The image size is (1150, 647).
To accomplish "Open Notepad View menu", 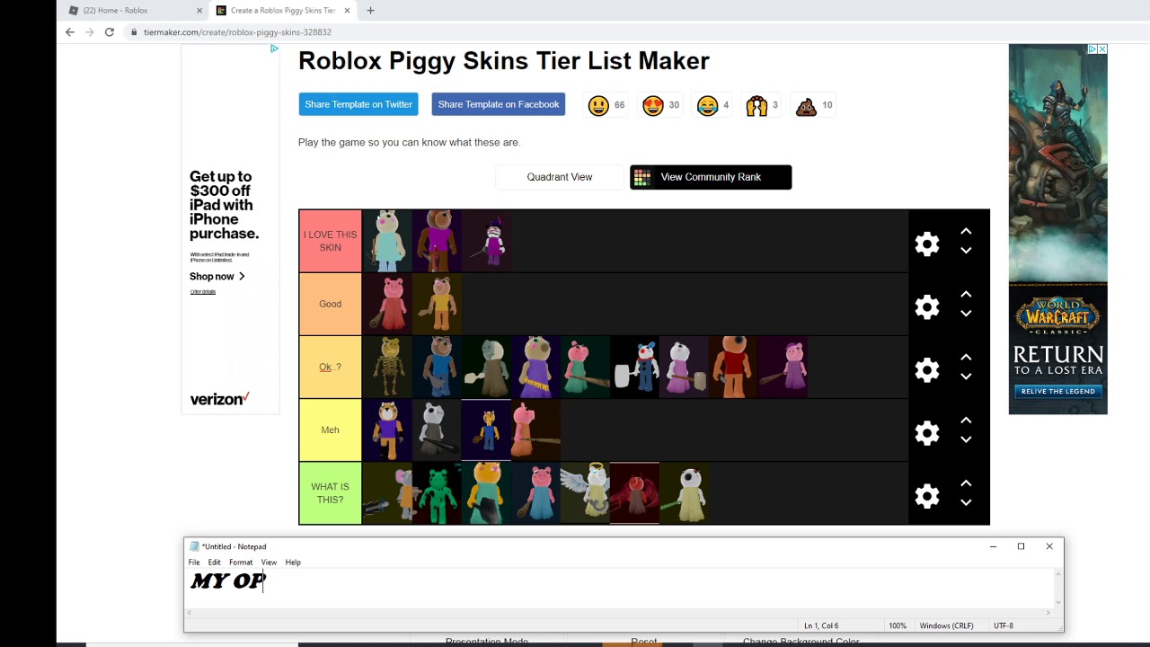I will pos(269,563).
